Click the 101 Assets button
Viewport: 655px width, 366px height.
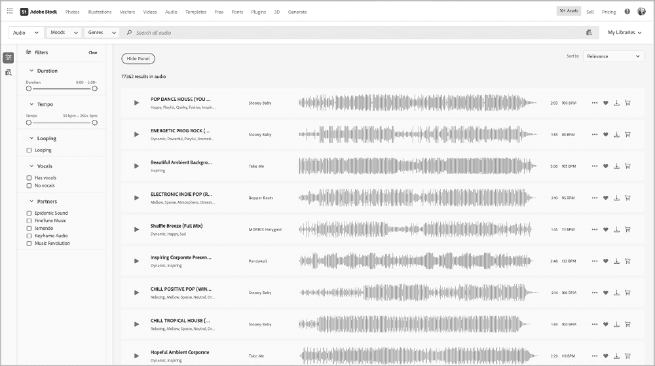[x=569, y=11]
